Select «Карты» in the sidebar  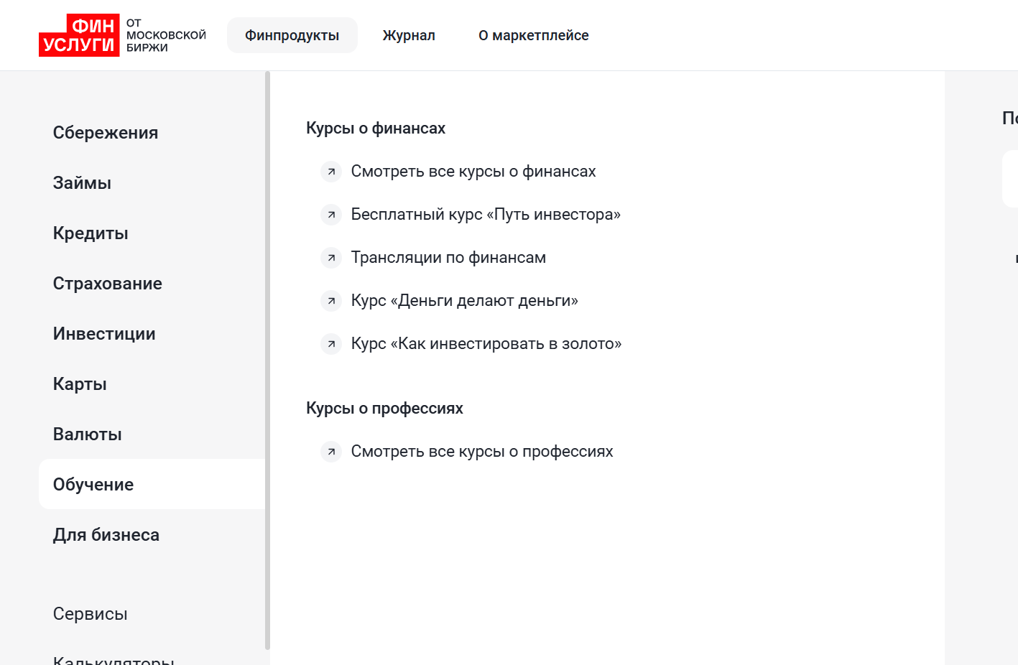pyautogui.click(x=80, y=383)
